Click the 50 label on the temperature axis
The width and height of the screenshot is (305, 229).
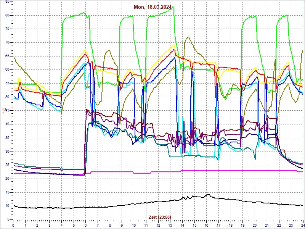[6, 97]
